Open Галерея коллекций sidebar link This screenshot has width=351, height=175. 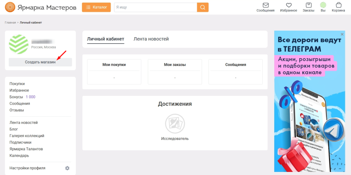[27, 136]
